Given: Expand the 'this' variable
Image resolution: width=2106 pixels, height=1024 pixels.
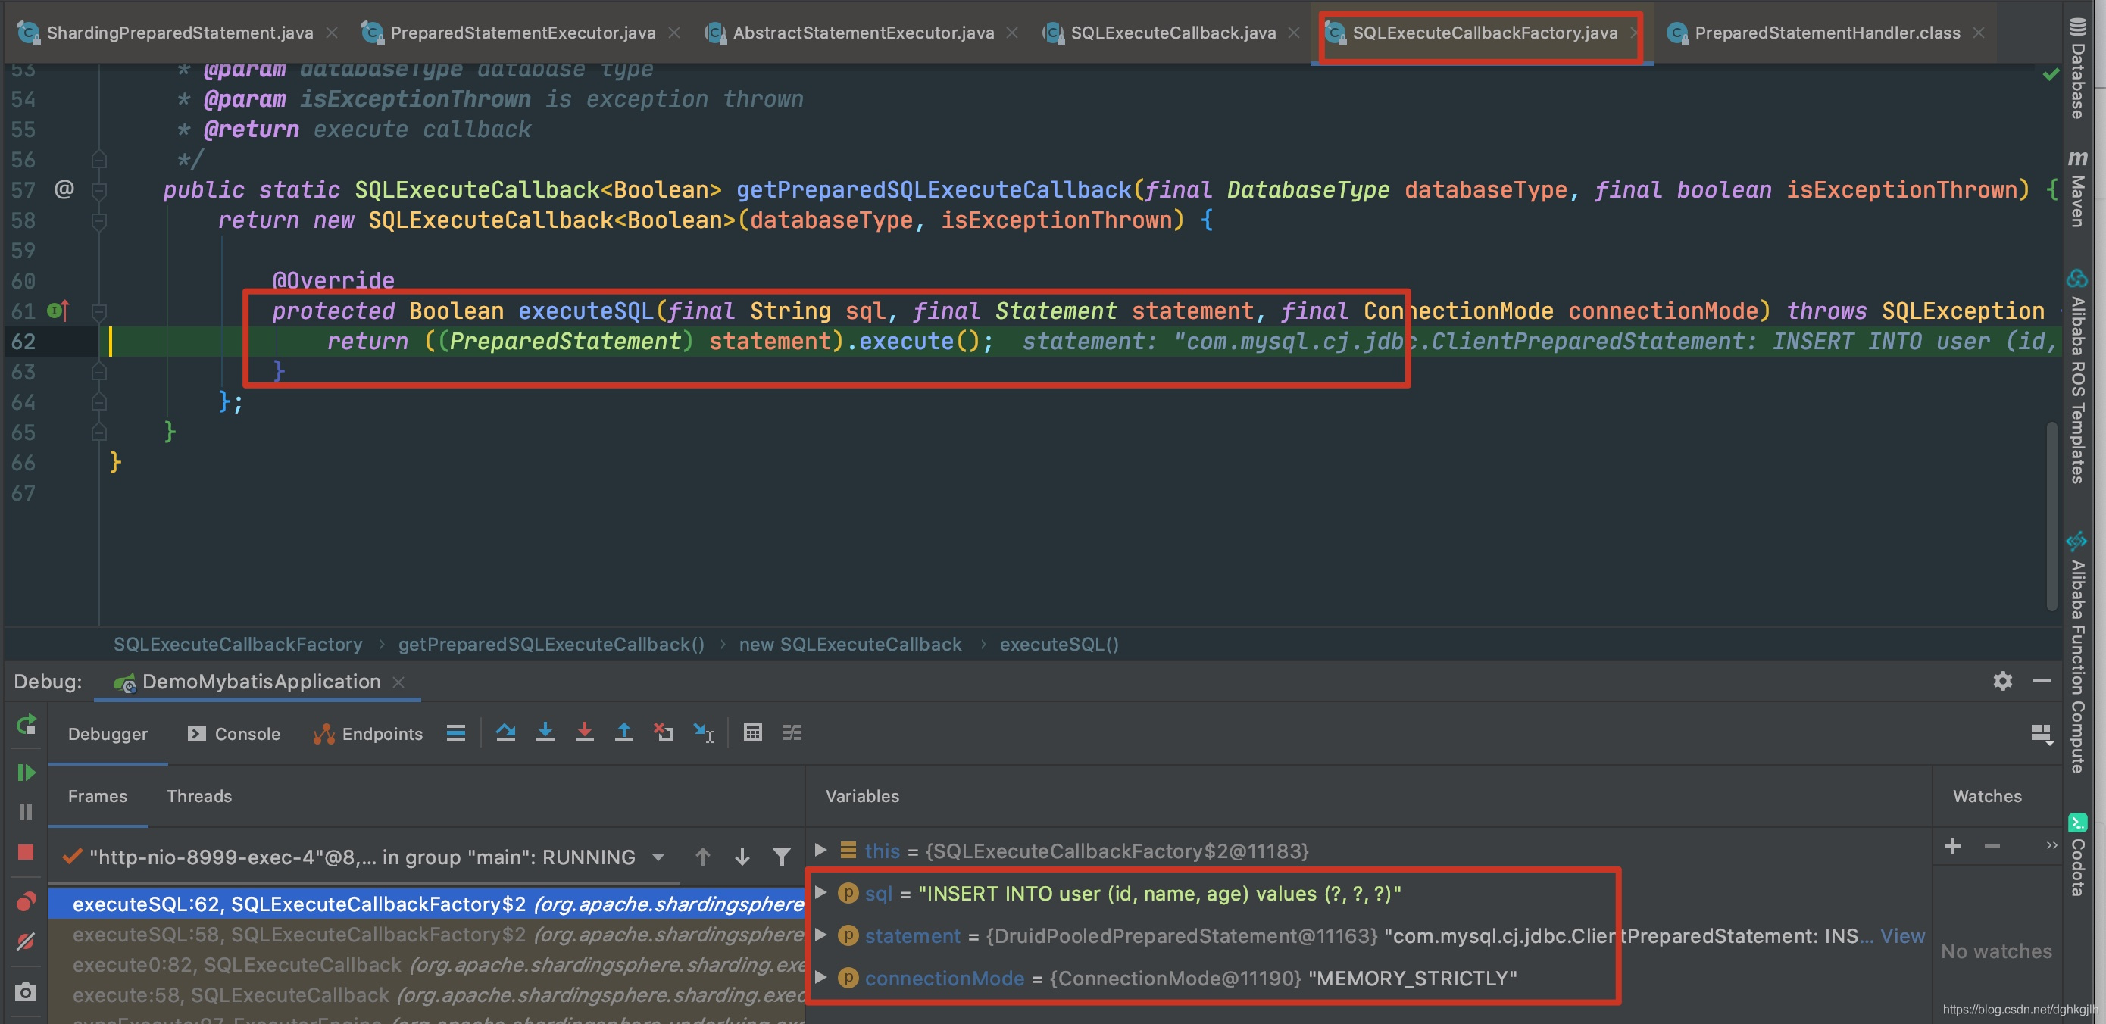Looking at the screenshot, I should pos(821,850).
